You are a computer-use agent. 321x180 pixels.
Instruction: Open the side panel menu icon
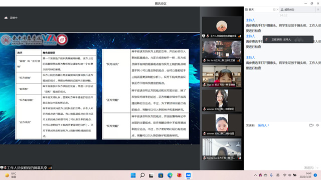[318, 9]
